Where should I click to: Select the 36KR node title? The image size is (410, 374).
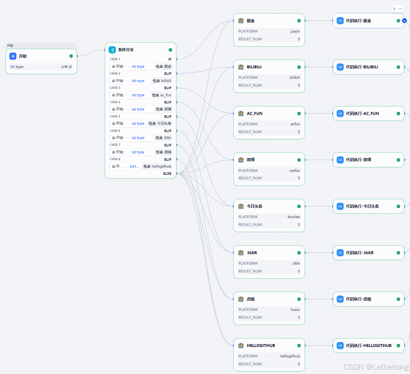(252, 253)
